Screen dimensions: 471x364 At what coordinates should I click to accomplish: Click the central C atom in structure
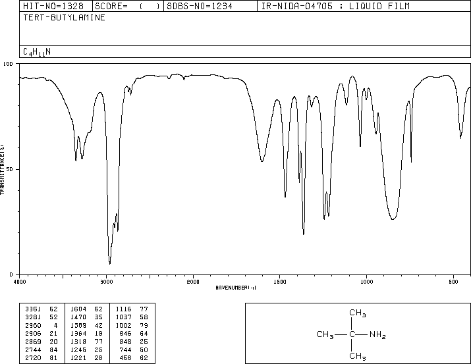(x=352, y=334)
